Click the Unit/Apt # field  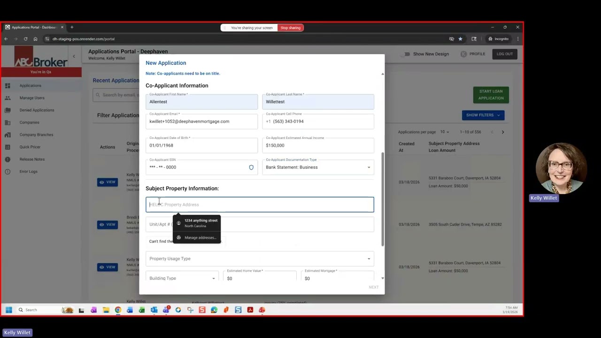pos(260,224)
